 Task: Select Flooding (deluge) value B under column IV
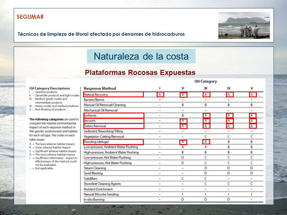click(x=229, y=142)
